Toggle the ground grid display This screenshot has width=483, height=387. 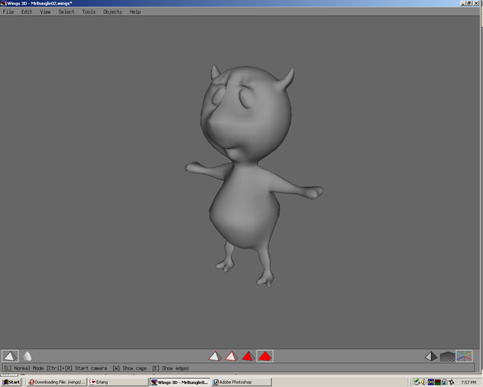[448, 357]
